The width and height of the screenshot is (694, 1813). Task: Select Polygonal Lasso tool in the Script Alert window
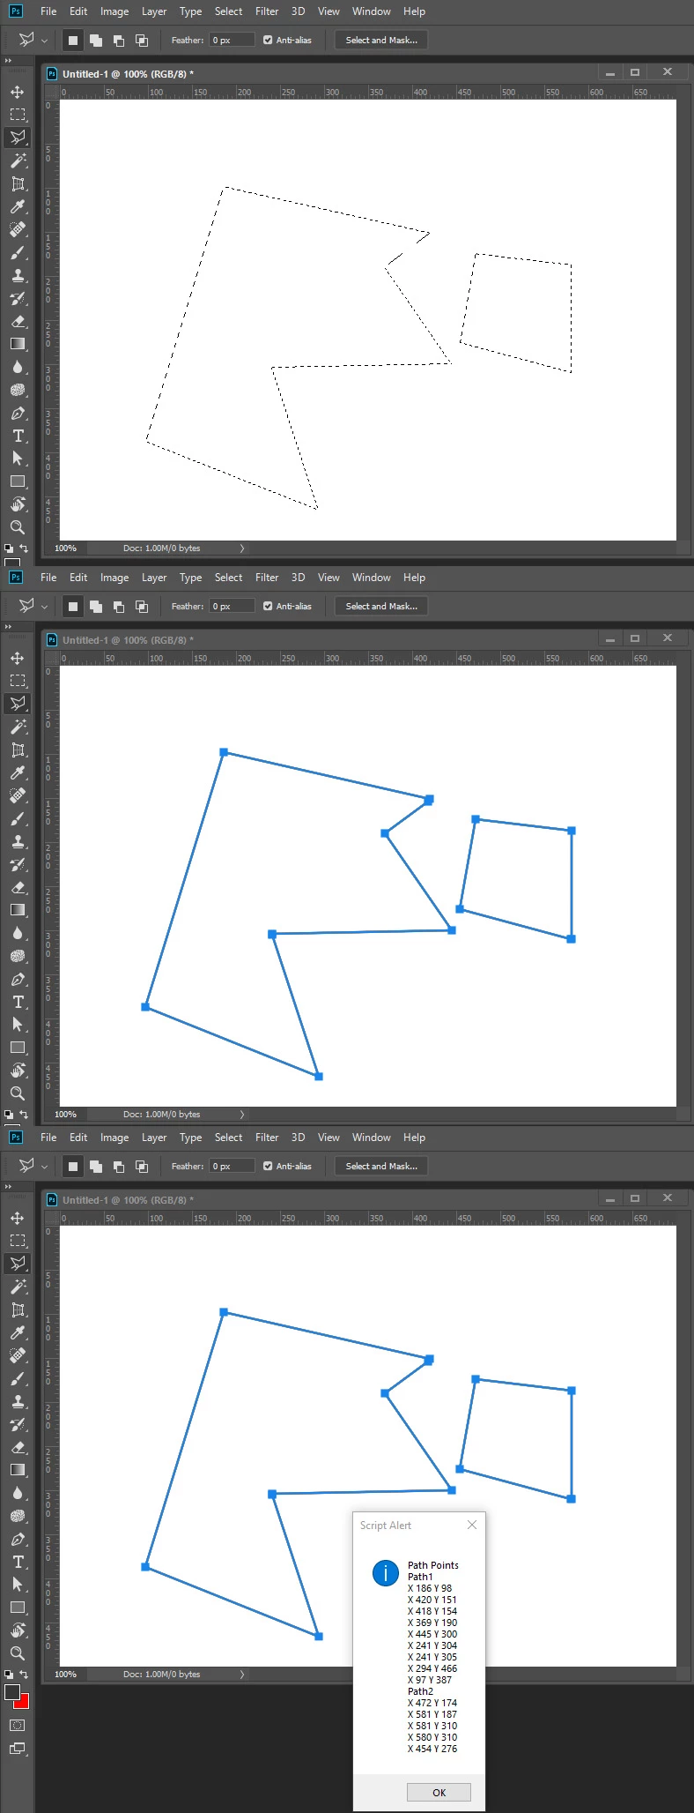(x=17, y=1264)
